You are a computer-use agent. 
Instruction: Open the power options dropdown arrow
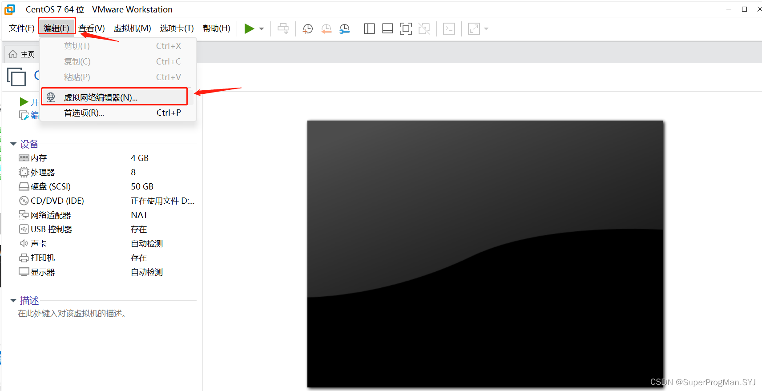262,29
